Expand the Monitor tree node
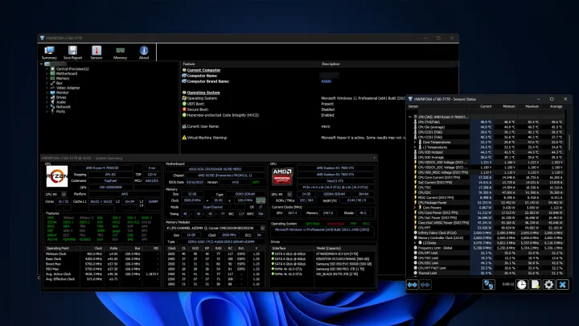Image resolution: width=579 pixels, height=326 pixels. pyautogui.click(x=47, y=93)
